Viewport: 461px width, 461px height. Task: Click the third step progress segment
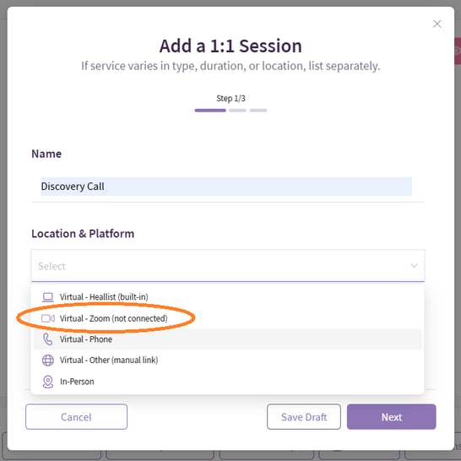coord(258,111)
